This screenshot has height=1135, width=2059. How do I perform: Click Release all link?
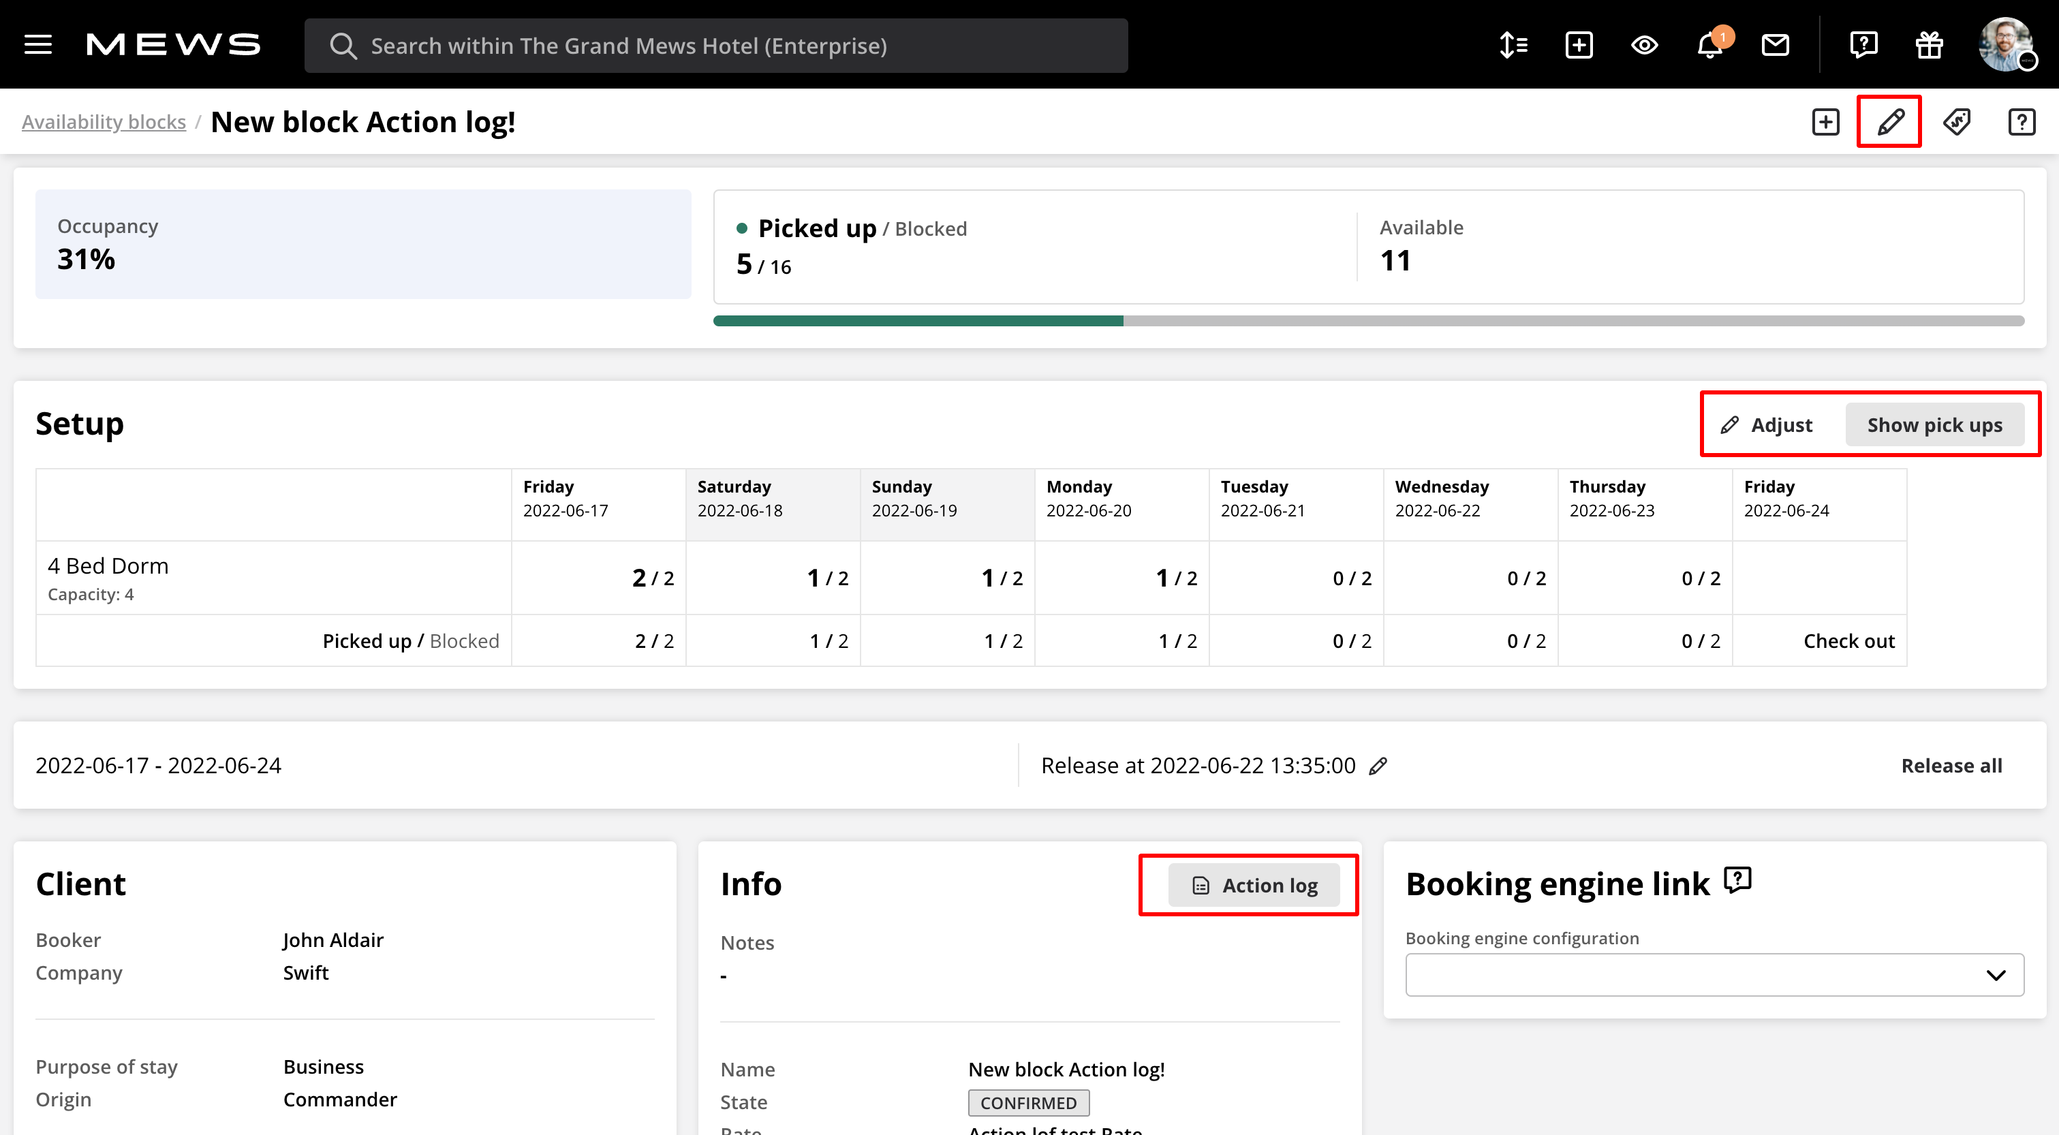click(x=1952, y=765)
